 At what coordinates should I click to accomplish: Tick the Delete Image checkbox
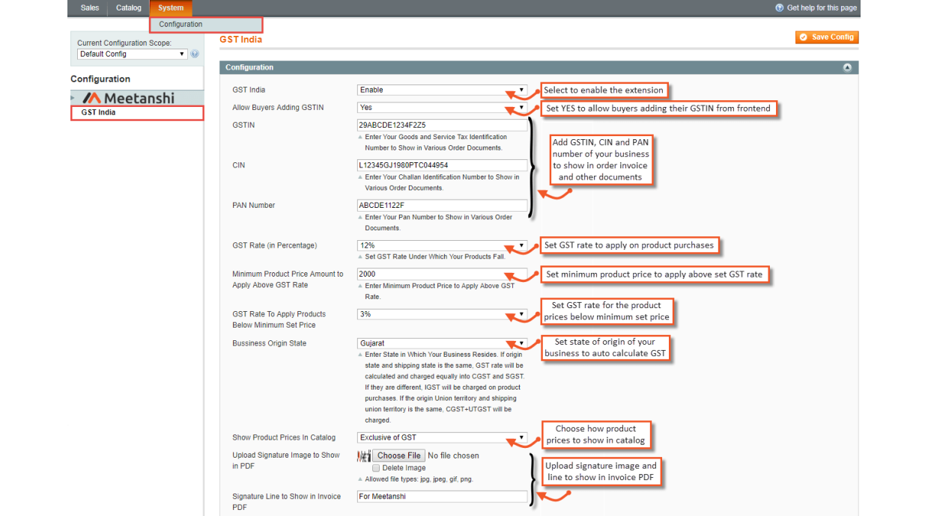[376, 468]
